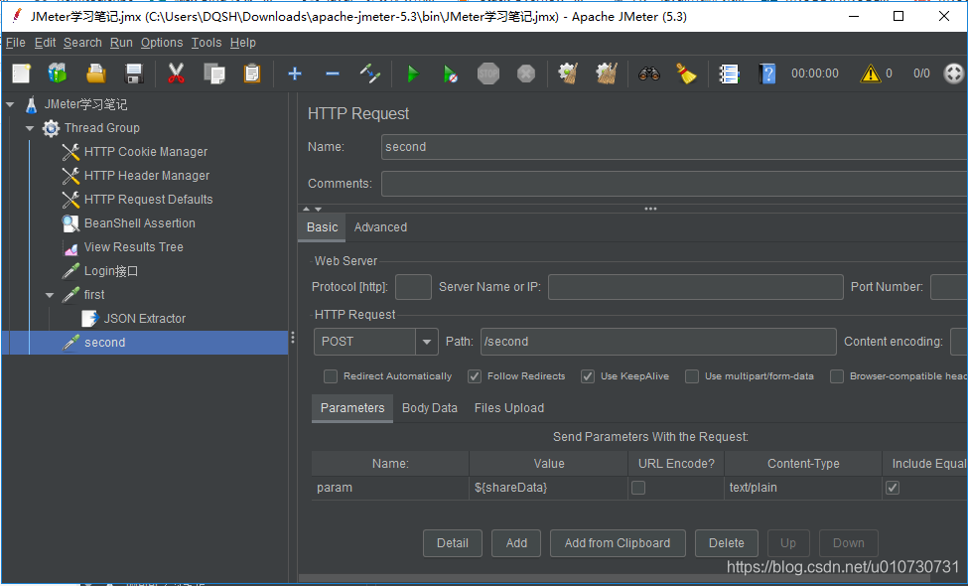Image resolution: width=968 pixels, height=586 pixels.
Task: Select the HTTP Request Defaults node
Action: pos(148,200)
